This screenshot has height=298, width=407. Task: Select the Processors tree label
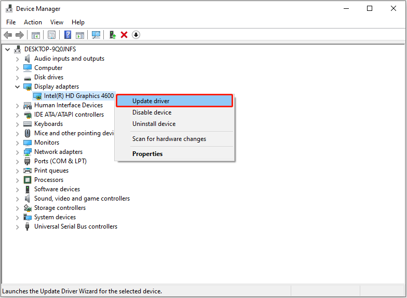pyautogui.click(x=49, y=180)
